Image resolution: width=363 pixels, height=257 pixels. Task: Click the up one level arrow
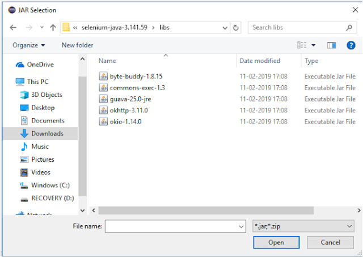click(53, 27)
